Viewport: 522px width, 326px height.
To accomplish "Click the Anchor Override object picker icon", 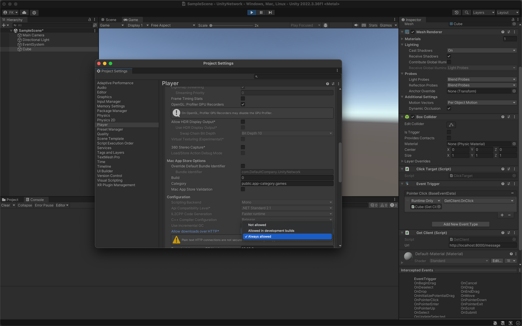I will click(x=514, y=91).
